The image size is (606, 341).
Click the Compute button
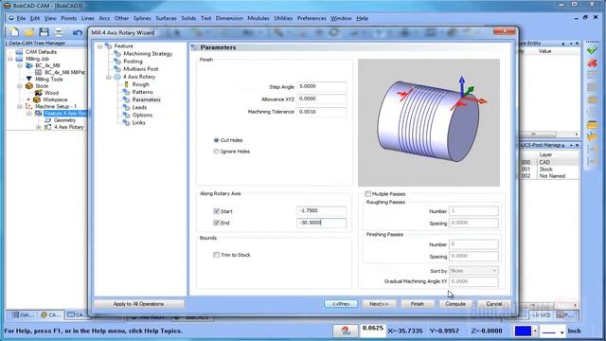(x=455, y=304)
